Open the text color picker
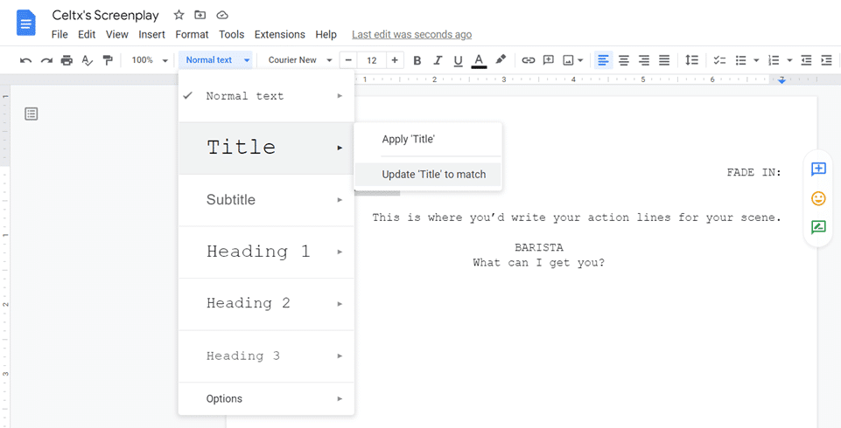The image size is (841, 428). point(479,60)
